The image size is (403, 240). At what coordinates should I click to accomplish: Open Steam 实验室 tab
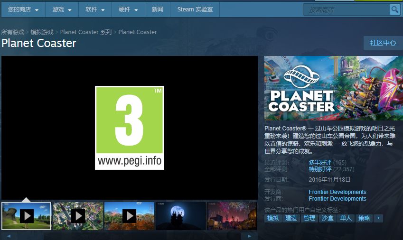pos(195,9)
